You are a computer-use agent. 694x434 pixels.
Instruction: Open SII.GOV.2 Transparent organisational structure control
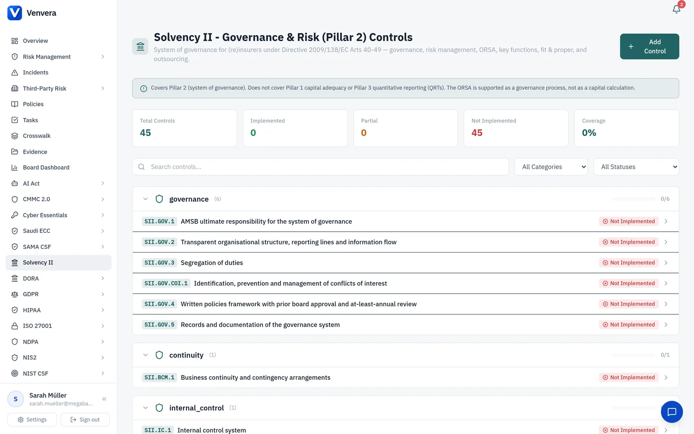tap(405, 242)
